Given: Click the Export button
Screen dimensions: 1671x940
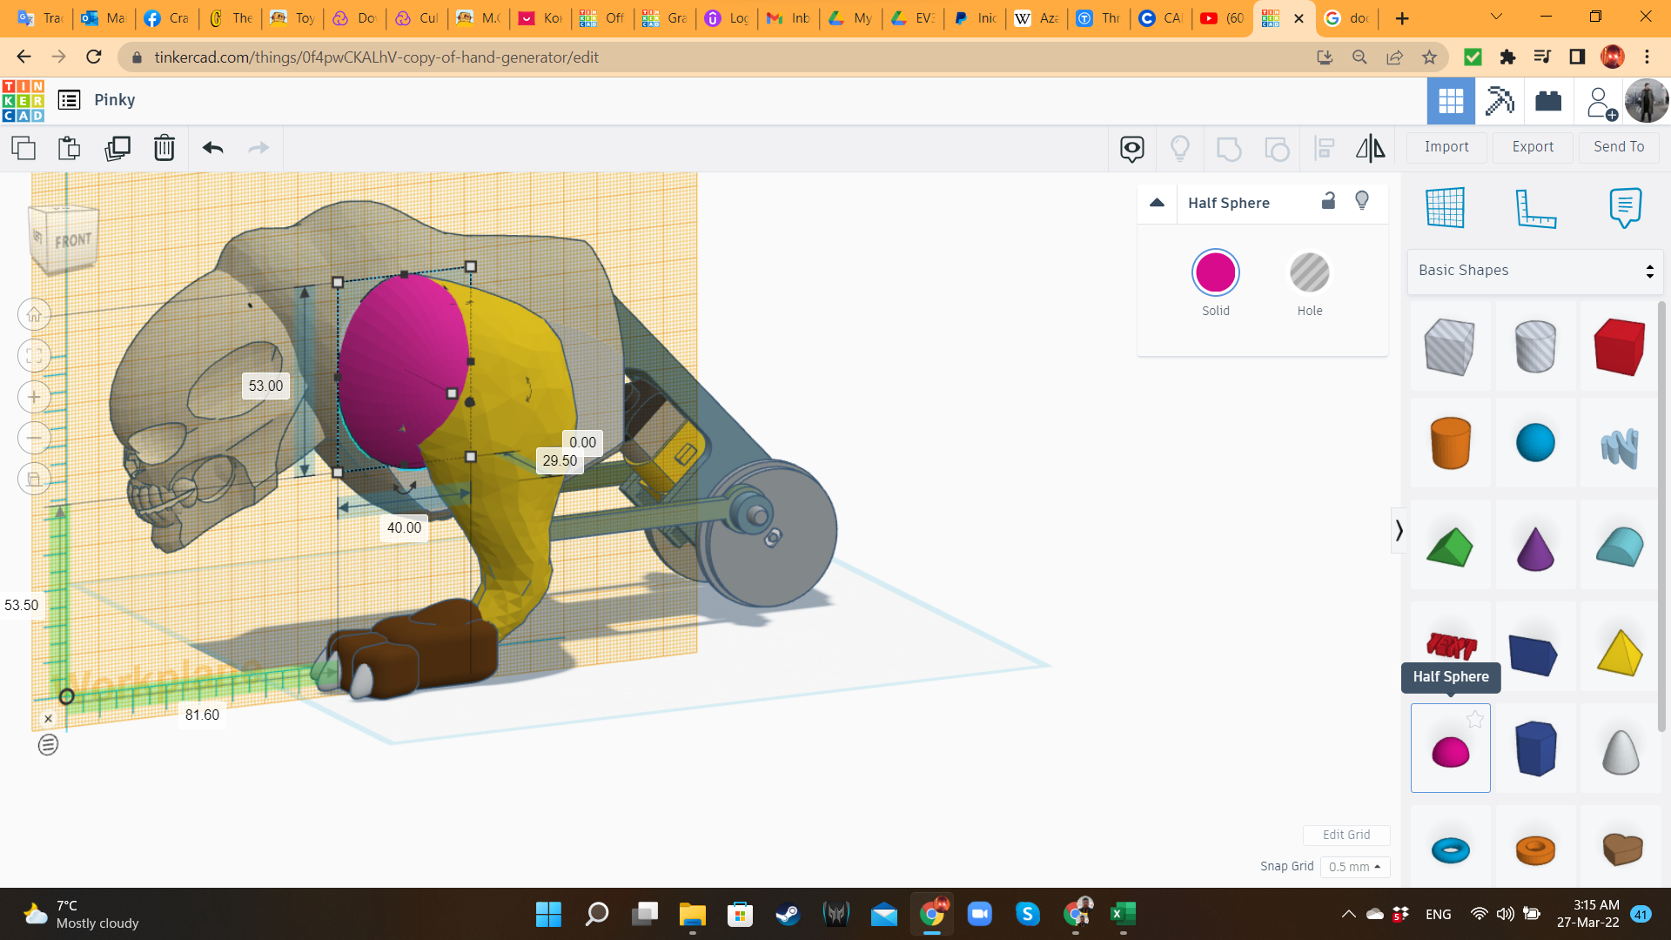Looking at the screenshot, I should pos(1533,147).
